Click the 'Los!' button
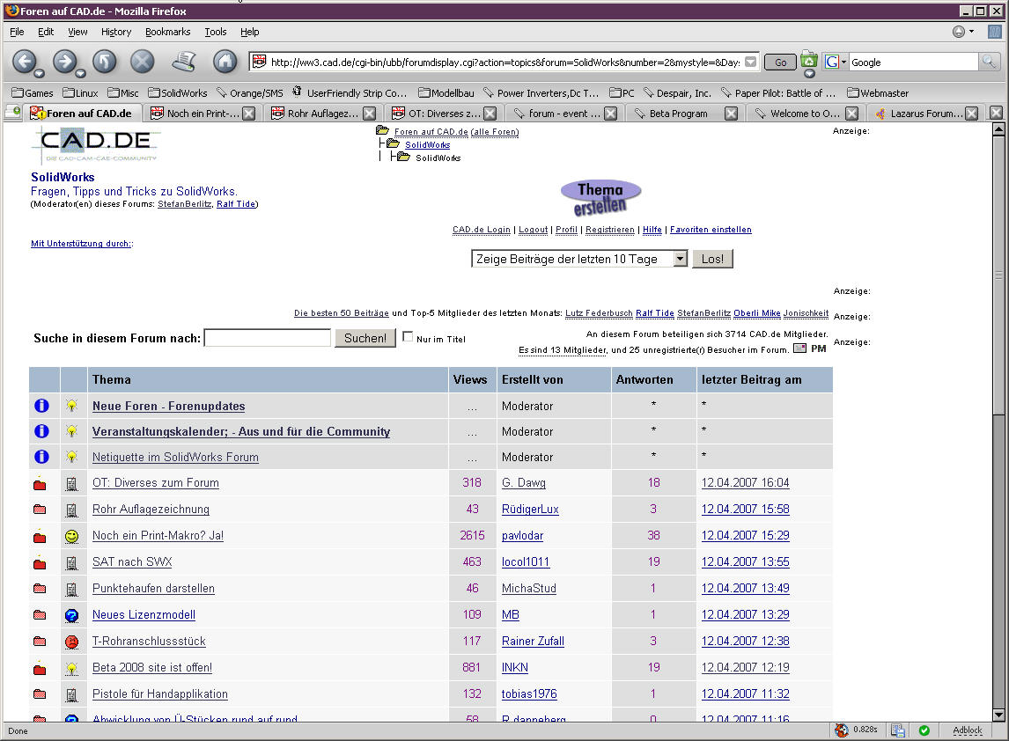1009x741 pixels. coord(712,259)
